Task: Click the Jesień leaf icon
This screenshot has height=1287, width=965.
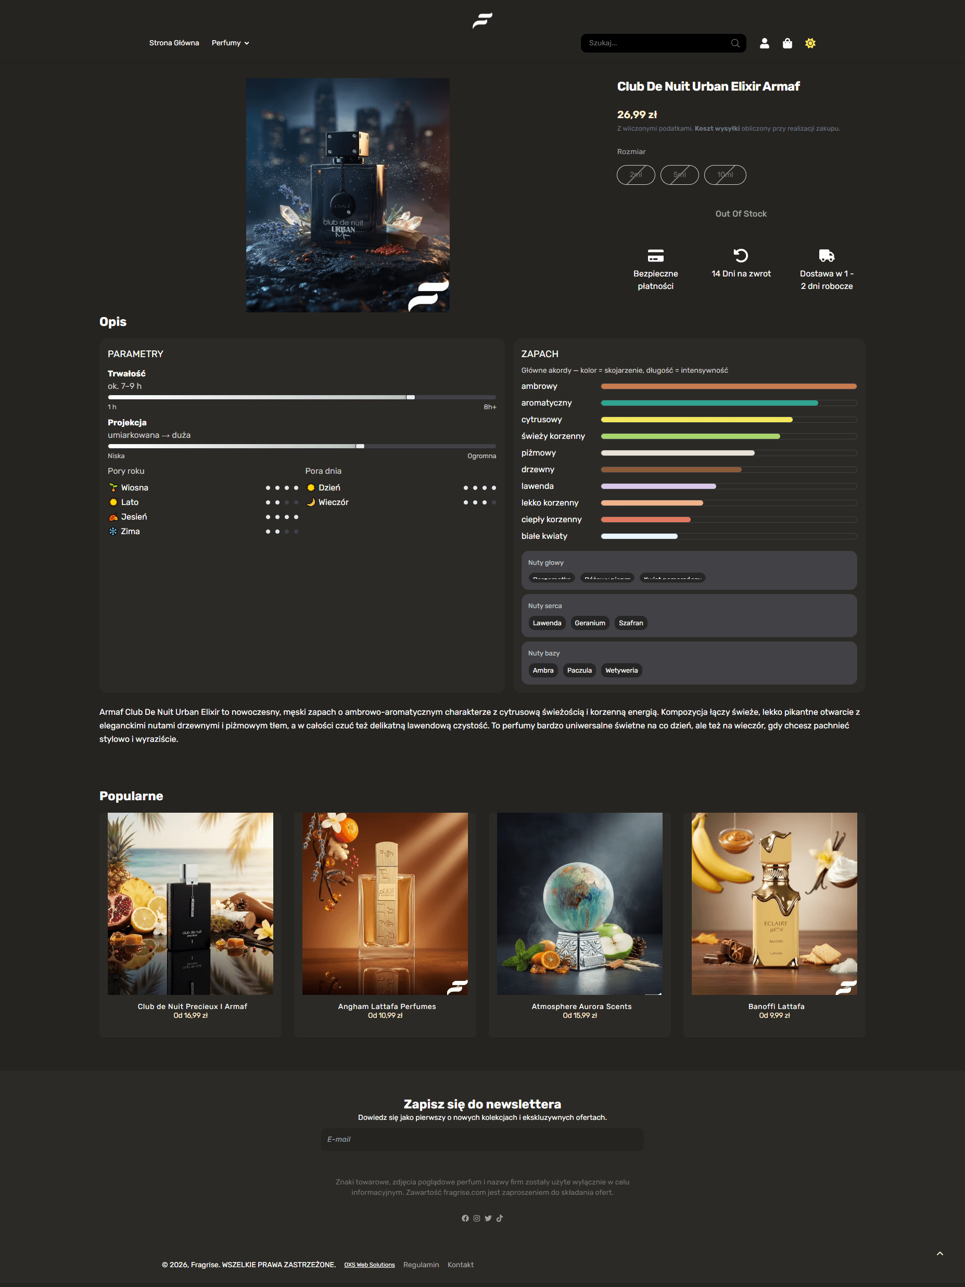Action: click(113, 516)
